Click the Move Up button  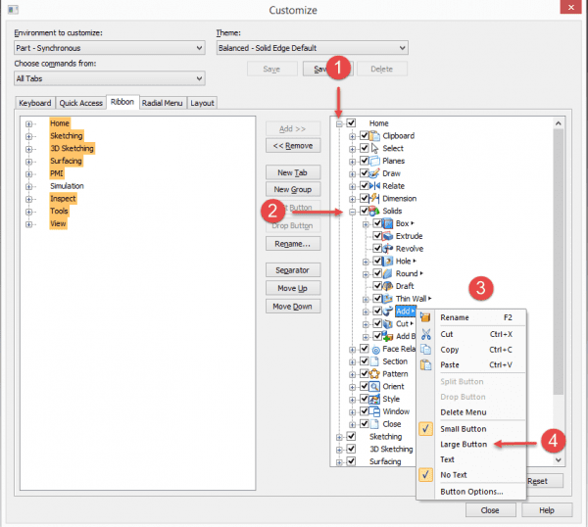click(x=293, y=288)
